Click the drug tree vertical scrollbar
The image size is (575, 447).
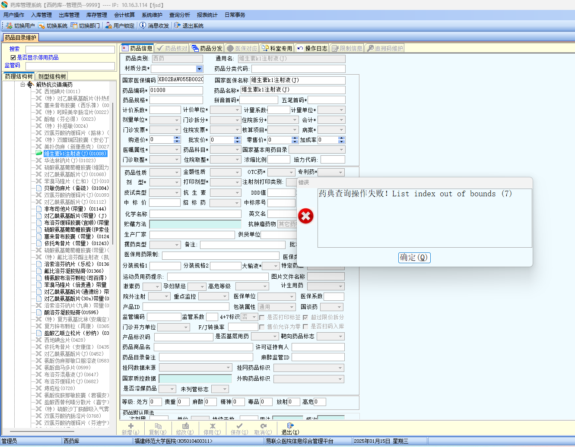tap(113, 173)
